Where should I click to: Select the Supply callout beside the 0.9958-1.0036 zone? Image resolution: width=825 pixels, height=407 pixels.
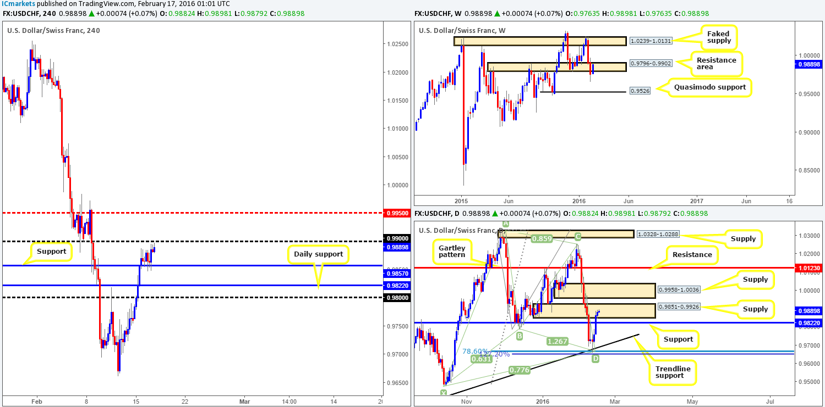click(755, 280)
